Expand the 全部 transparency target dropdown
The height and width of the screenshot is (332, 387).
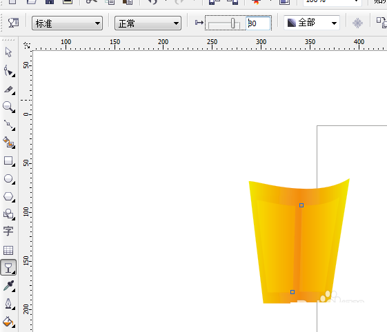[312, 23]
